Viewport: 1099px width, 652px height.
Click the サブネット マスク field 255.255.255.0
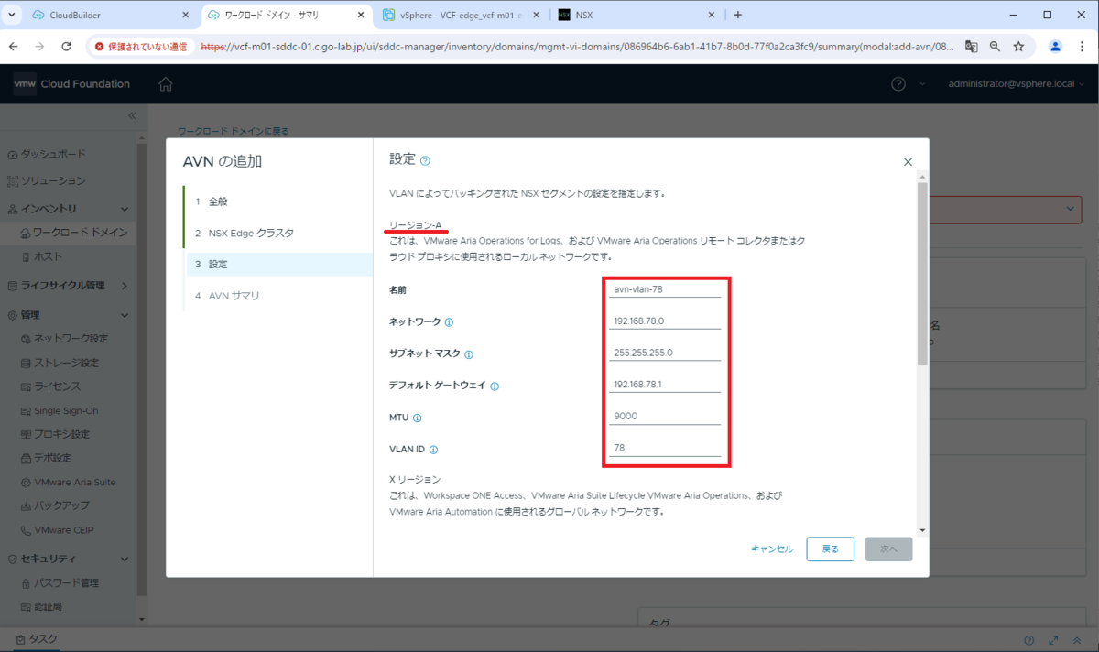click(665, 353)
